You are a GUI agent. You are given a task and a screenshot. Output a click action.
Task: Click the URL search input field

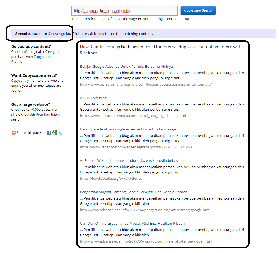point(124,11)
